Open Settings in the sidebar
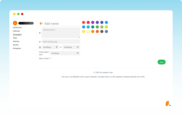The width and height of the screenshot is (182, 118). pos(16,41)
